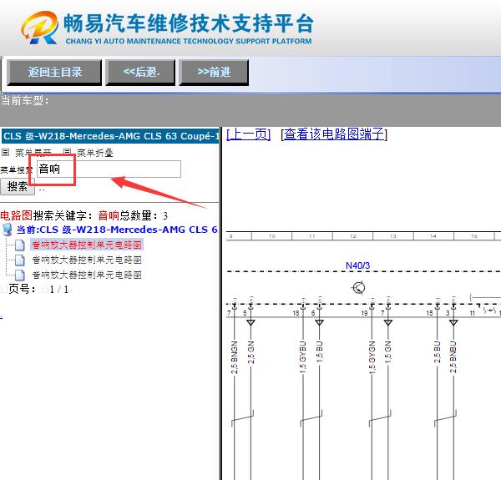The height and width of the screenshot is (480, 501).
Task: Click document icon of last tree entry
Action: click(x=20, y=275)
